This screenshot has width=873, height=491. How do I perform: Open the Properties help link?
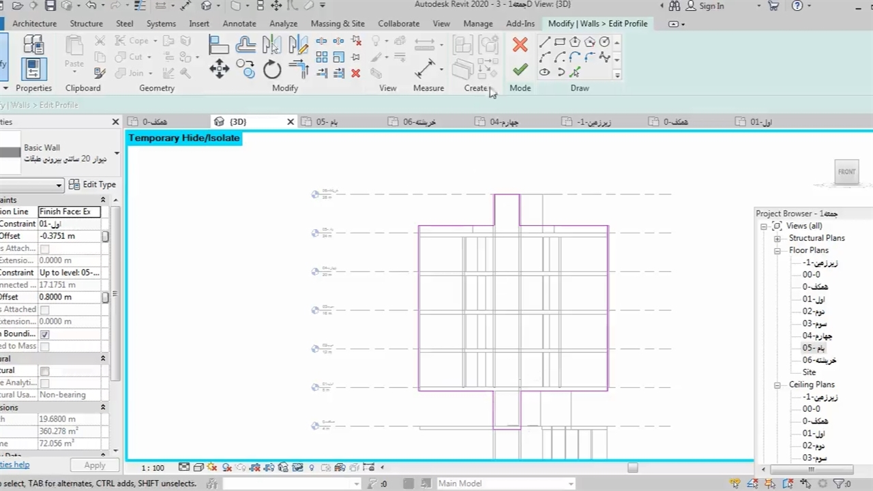click(14, 464)
